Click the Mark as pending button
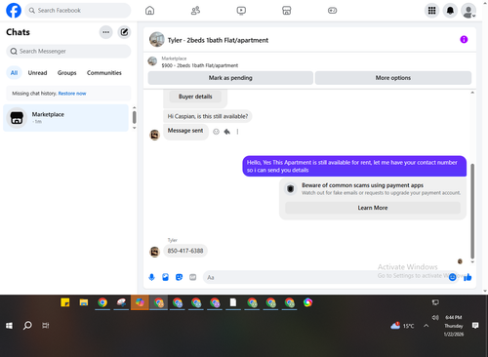Screen dimensions: 488x357 pos(230,78)
